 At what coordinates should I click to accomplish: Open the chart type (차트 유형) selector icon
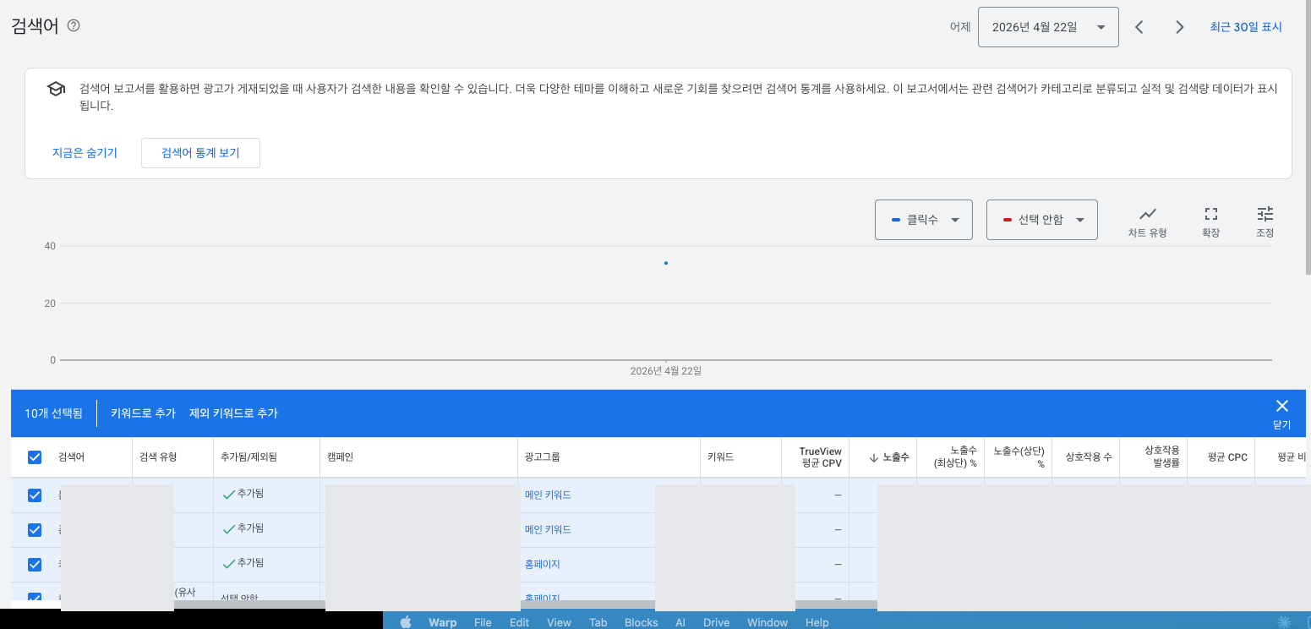(x=1147, y=219)
